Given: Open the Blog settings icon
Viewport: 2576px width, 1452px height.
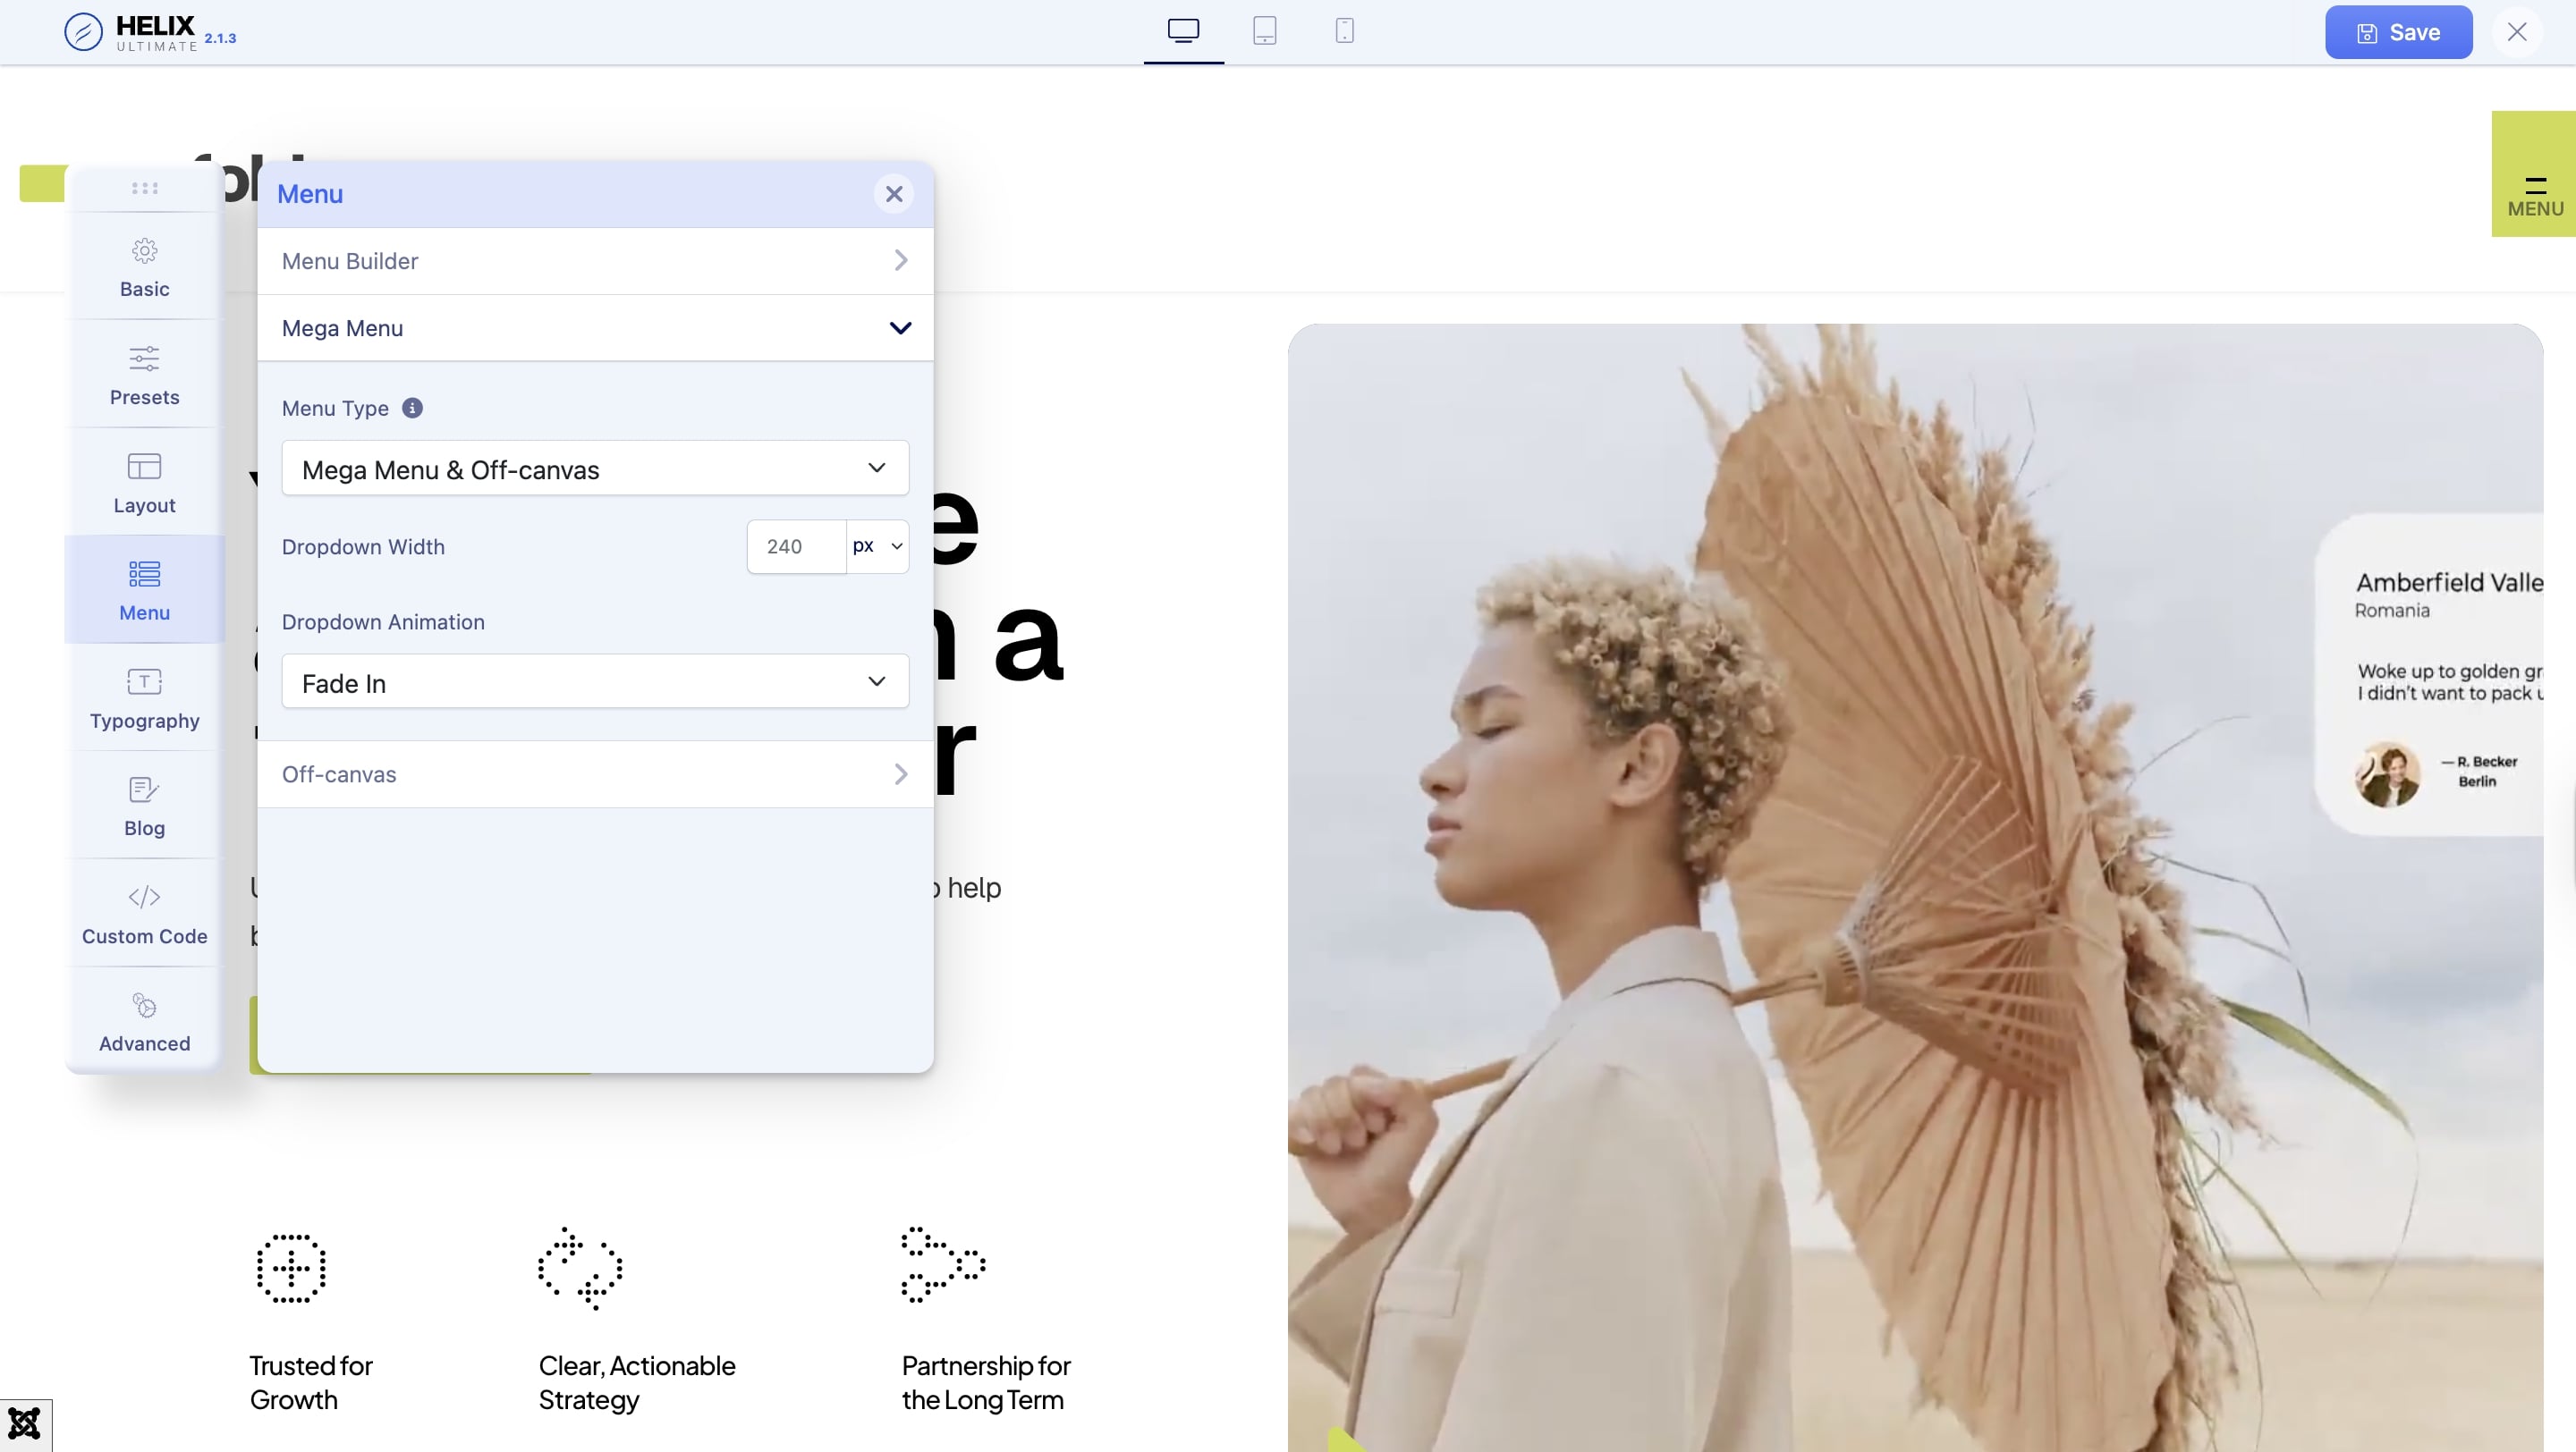Looking at the screenshot, I should point(144,789).
